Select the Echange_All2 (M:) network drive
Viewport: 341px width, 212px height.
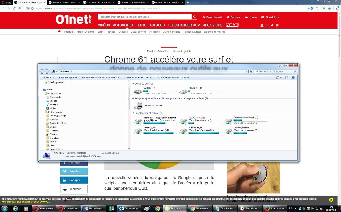(x=156, y=130)
